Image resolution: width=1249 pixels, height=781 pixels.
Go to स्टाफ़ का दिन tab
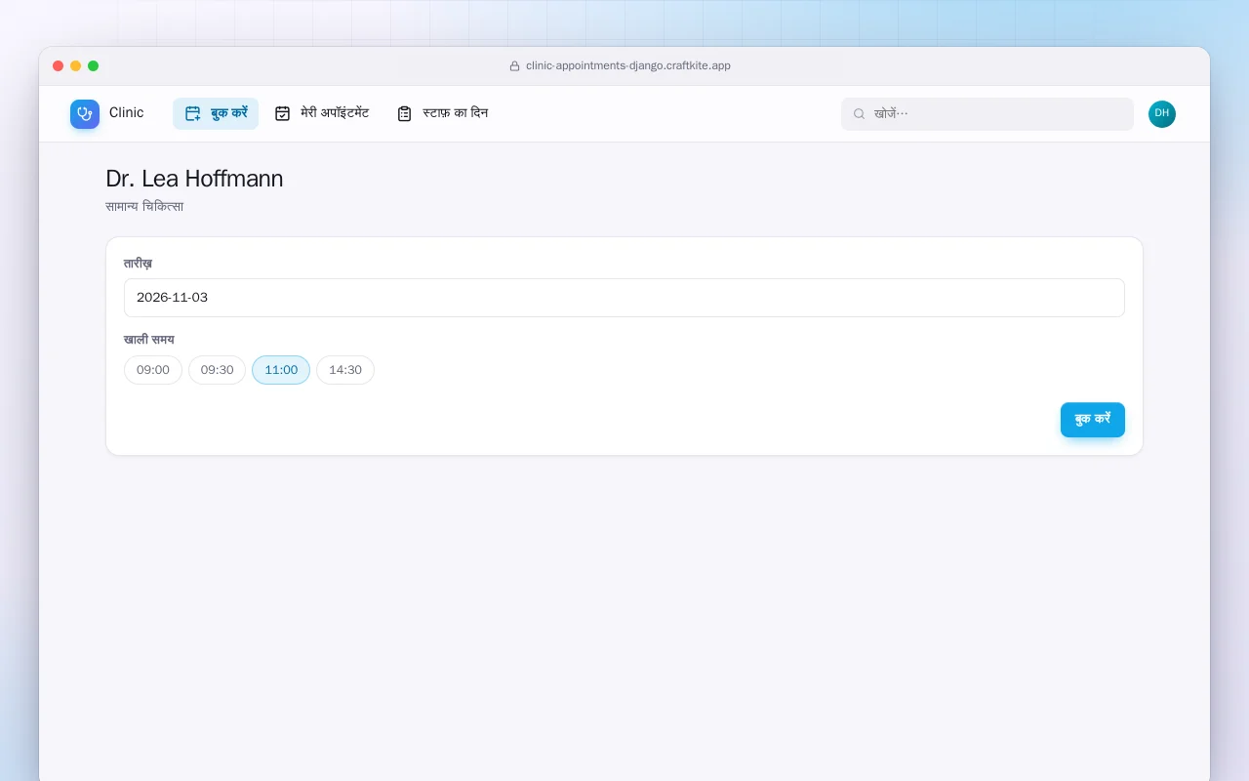[442, 113]
